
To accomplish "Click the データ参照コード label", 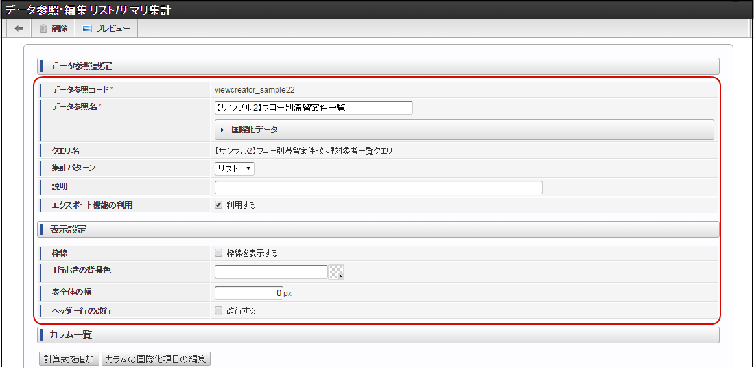I will [81, 90].
